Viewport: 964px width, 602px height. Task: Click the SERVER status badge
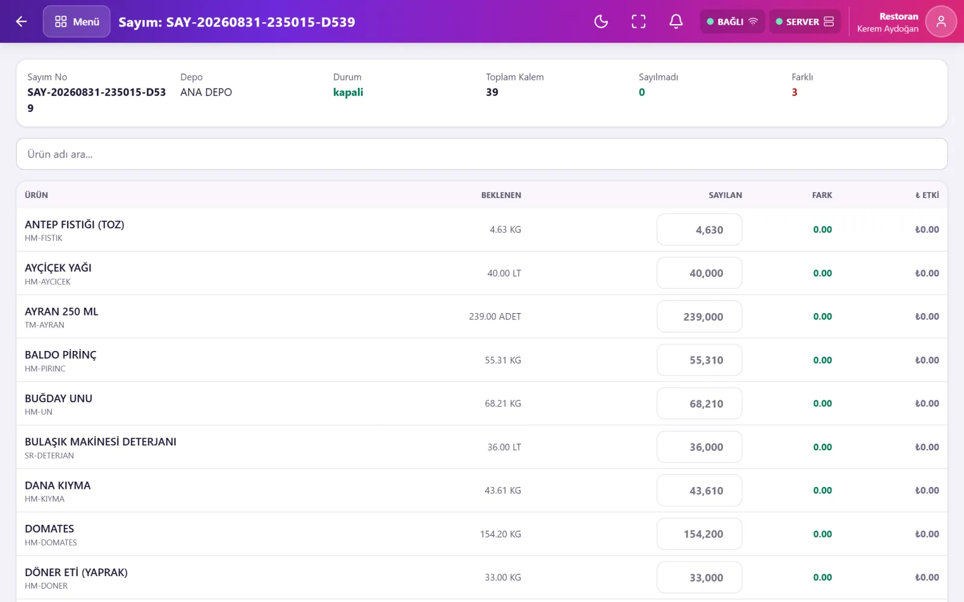click(805, 22)
